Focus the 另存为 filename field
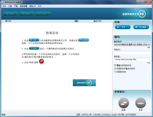 [x=132, y=53]
